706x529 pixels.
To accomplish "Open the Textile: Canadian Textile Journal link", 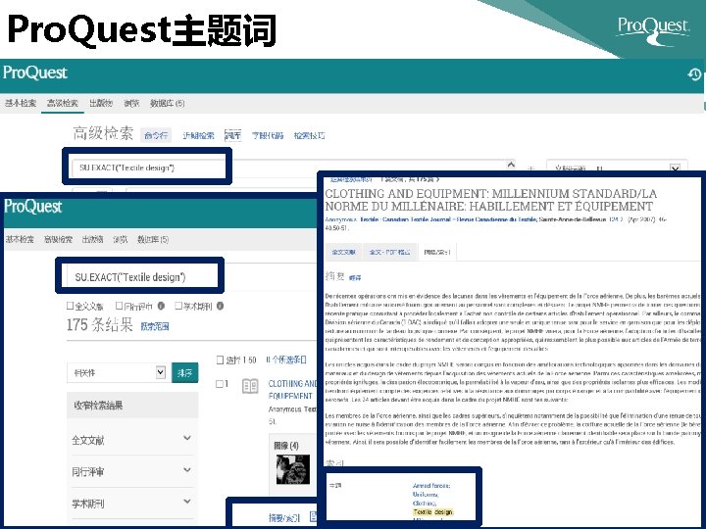I will (448, 219).
